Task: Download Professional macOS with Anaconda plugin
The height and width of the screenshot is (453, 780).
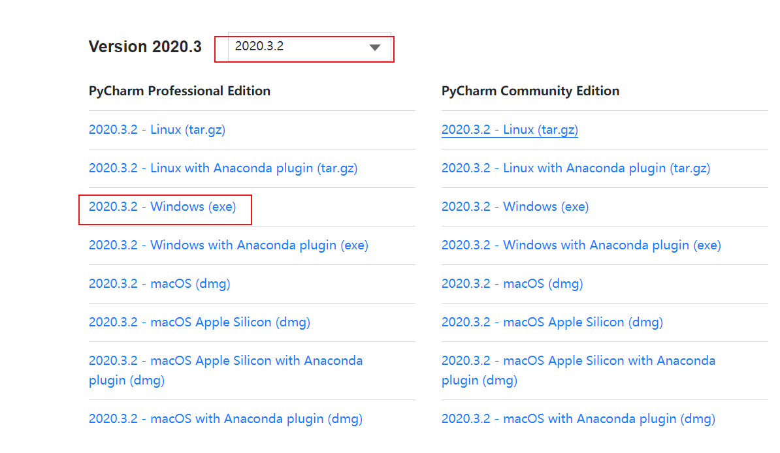Action: click(x=225, y=419)
